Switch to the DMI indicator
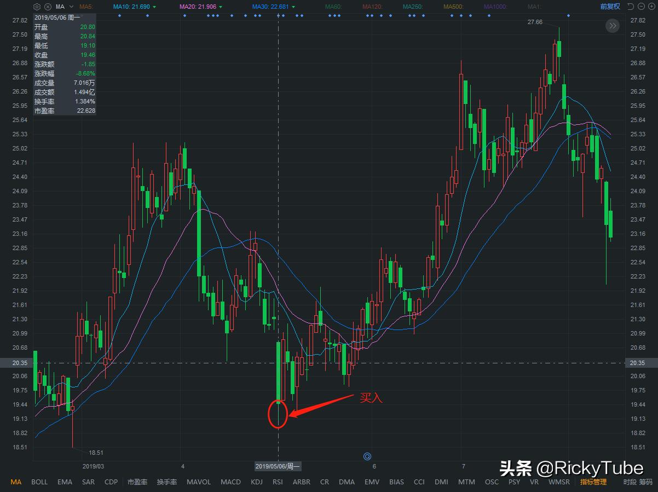Image resolution: width=658 pixels, height=492 pixels. [x=441, y=482]
